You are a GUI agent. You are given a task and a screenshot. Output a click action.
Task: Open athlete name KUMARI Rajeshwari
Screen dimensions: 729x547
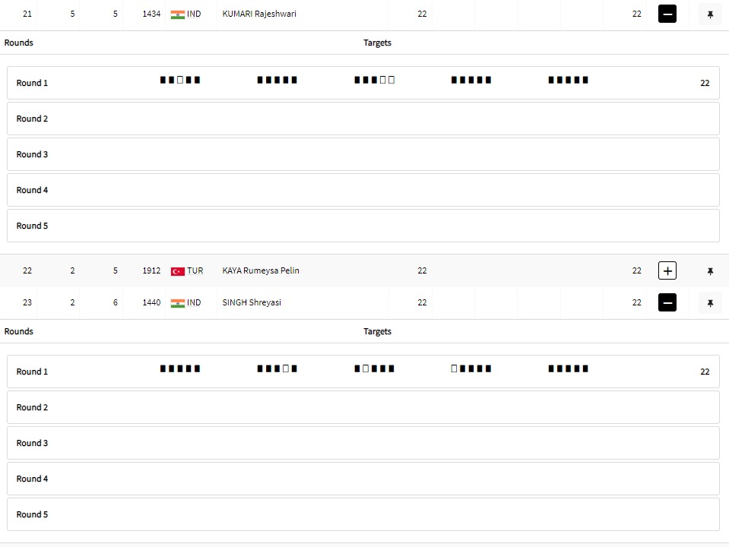259,14
